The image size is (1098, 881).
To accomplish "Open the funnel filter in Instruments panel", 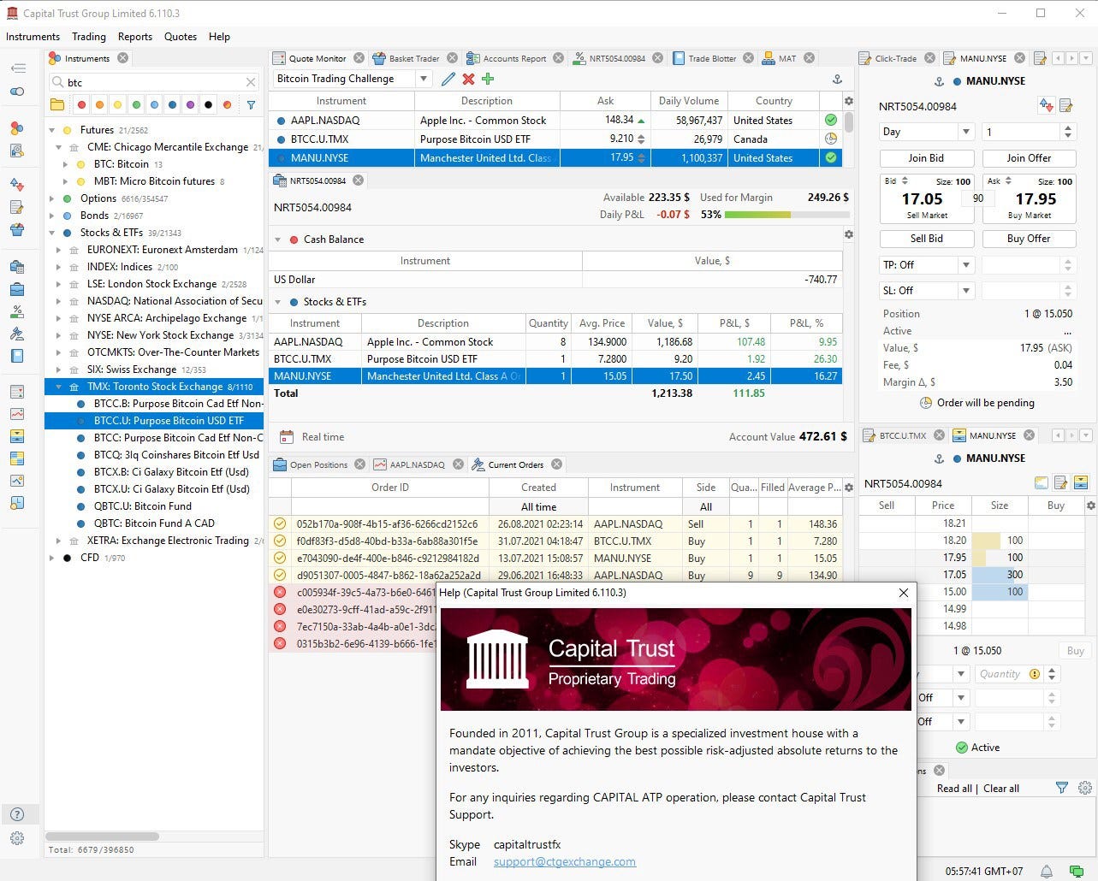I will pos(251,105).
